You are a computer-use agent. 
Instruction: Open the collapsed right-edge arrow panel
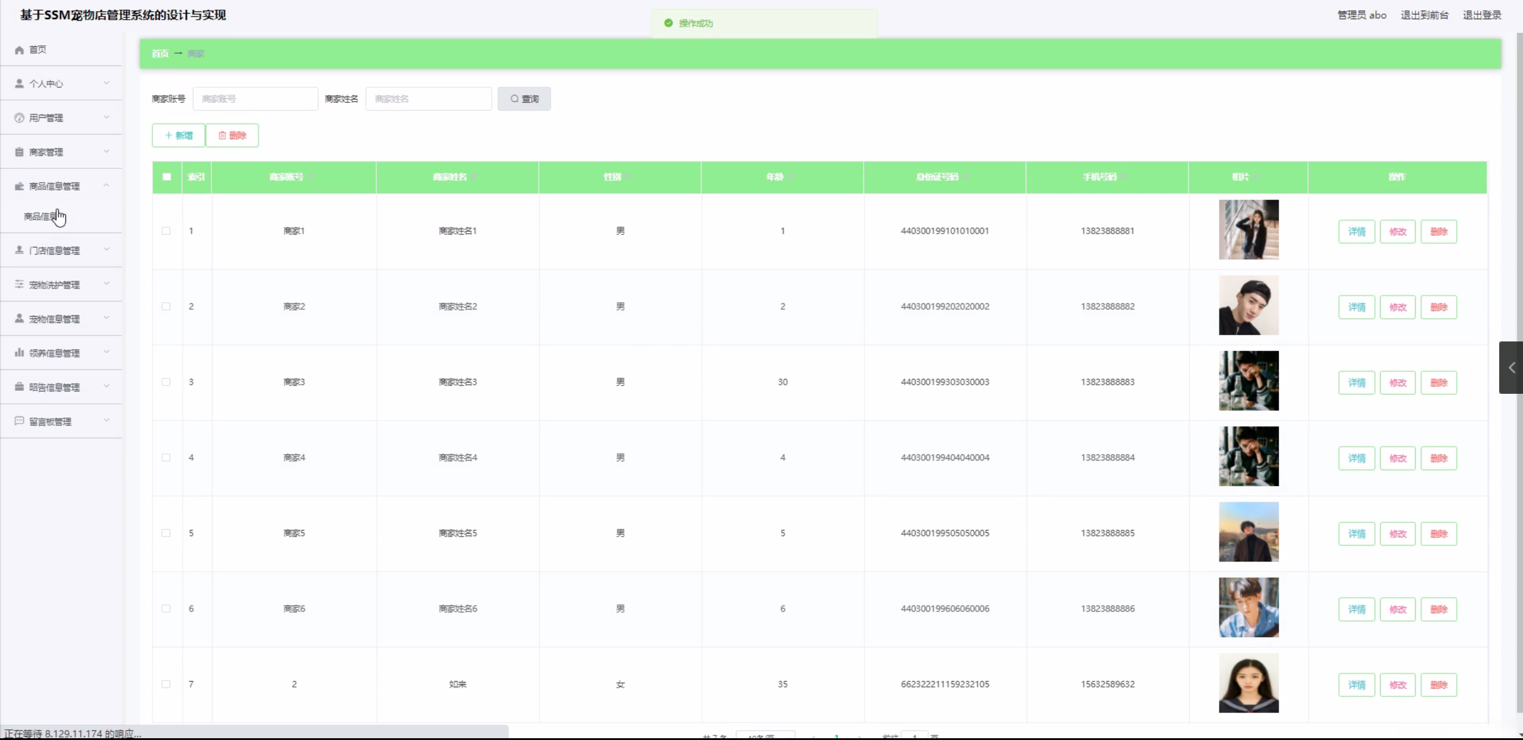point(1511,368)
